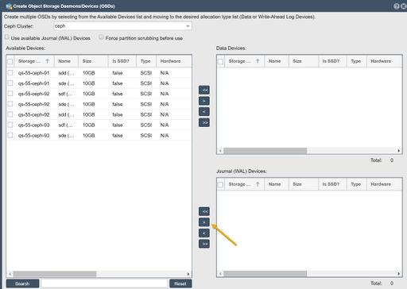Click right scroll arrow of Available Devices list
The height and width of the screenshot is (289, 407).
pyautogui.click(x=188, y=274)
